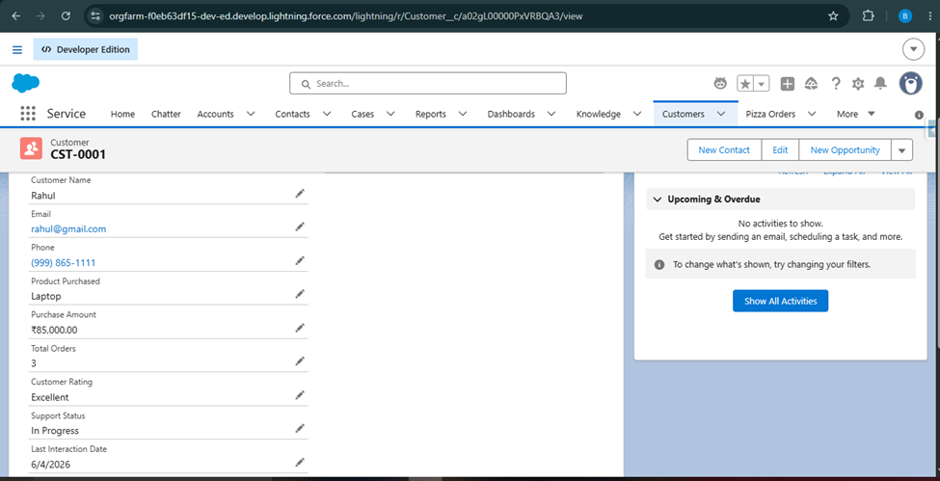
Task: Edit Support Status pencil icon
Action: click(x=300, y=428)
